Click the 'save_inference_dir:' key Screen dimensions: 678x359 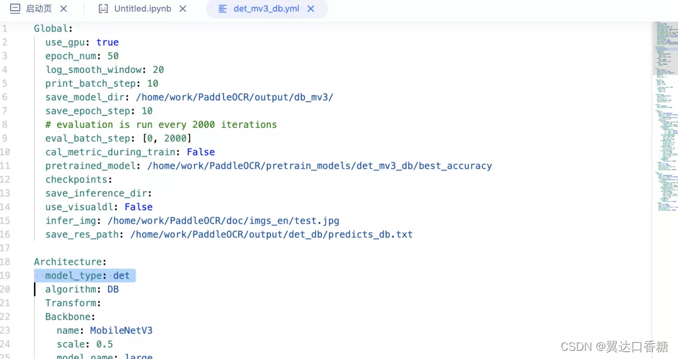click(99, 193)
